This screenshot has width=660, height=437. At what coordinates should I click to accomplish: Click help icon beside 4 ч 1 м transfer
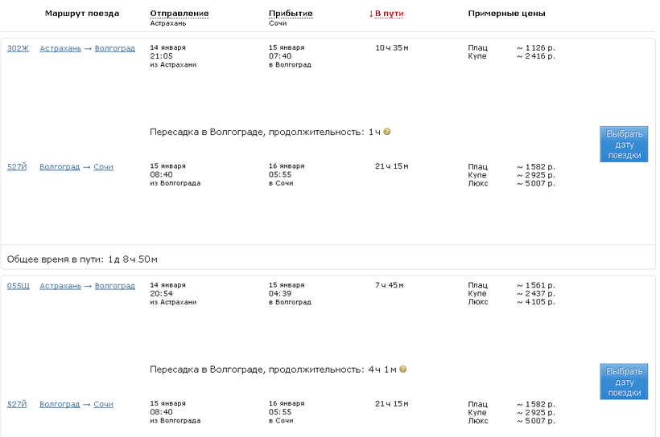tap(403, 370)
